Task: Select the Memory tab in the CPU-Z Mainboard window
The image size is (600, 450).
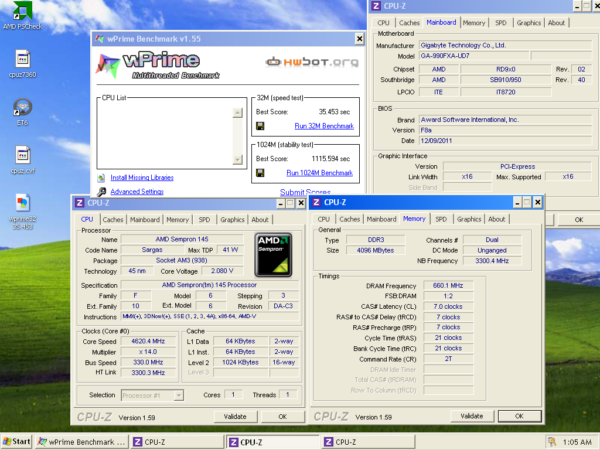Action: 474,23
